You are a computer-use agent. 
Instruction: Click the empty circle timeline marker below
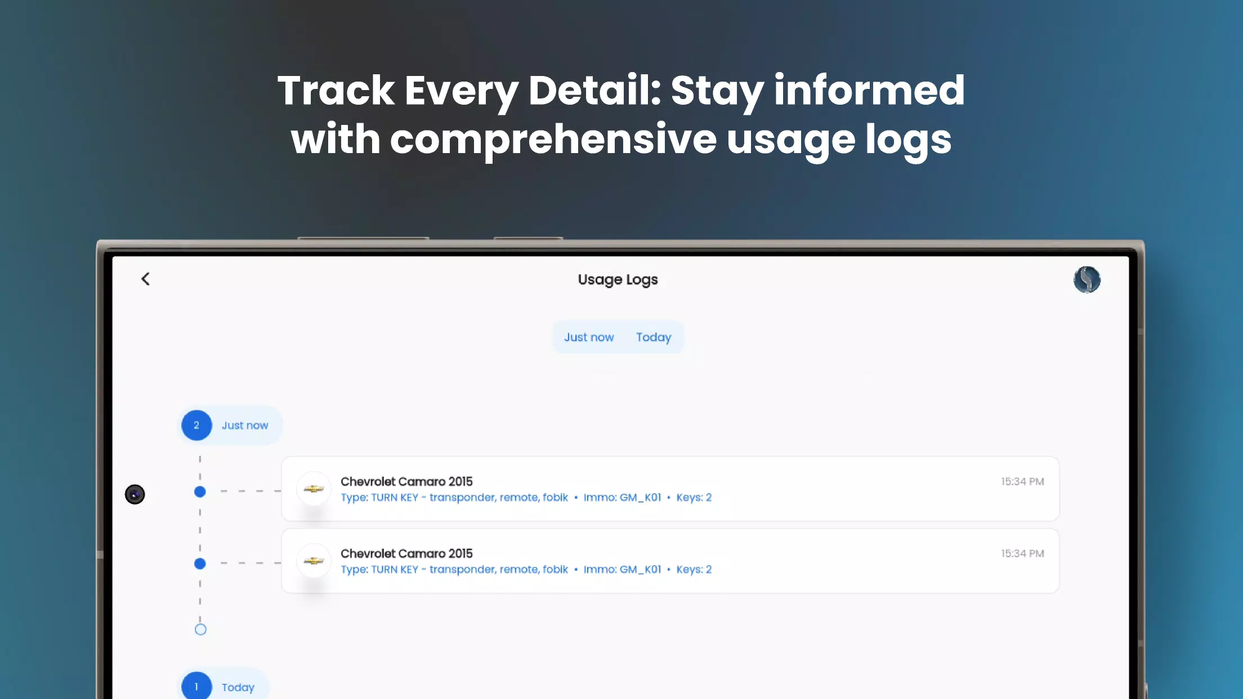coord(200,629)
